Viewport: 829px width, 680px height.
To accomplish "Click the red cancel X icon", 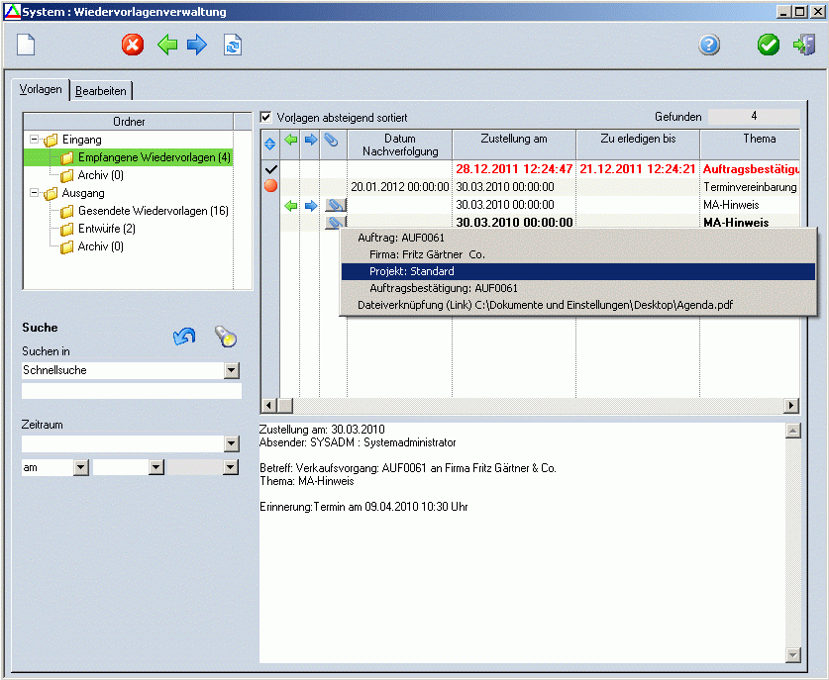I will [x=133, y=46].
